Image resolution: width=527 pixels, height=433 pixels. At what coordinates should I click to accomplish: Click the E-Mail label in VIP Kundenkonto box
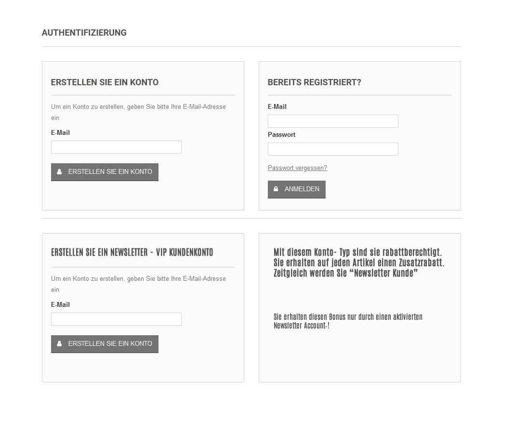(x=61, y=305)
